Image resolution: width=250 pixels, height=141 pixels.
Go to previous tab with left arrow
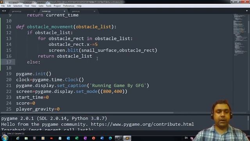(3, 11)
